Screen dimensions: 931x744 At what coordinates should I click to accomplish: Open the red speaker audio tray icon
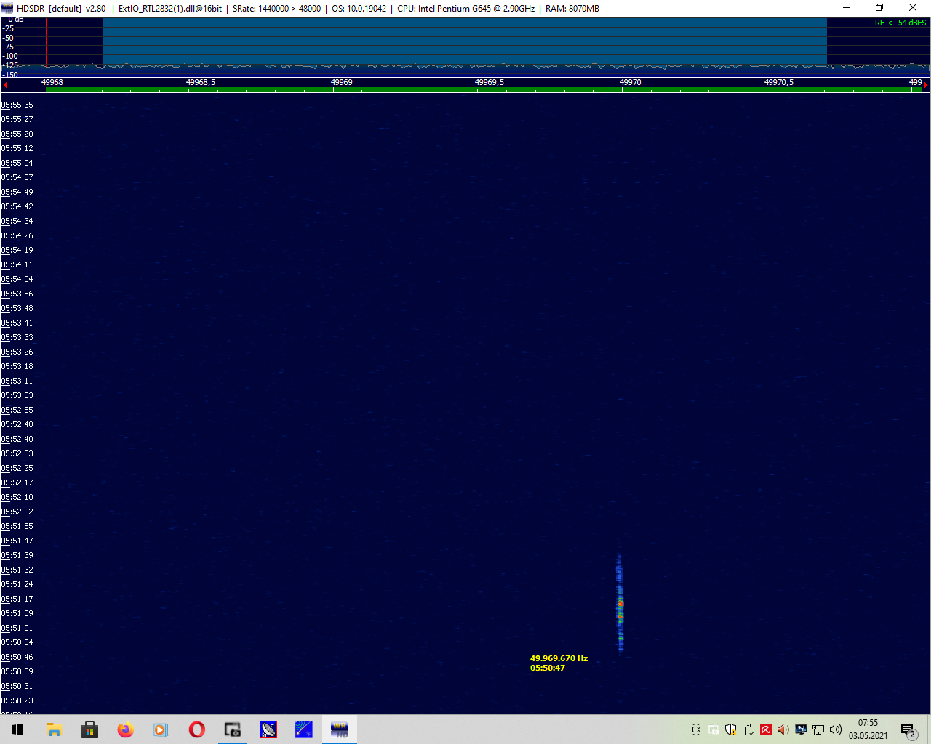click(783, 729)
